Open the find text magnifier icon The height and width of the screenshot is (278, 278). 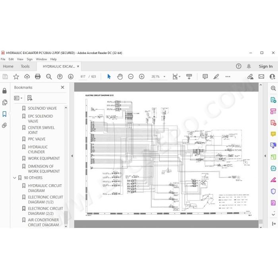coord(49,77)
